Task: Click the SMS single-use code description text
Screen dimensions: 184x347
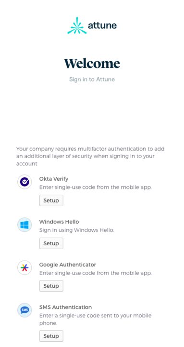Action: pyautogui.click(x=95, y=320)
